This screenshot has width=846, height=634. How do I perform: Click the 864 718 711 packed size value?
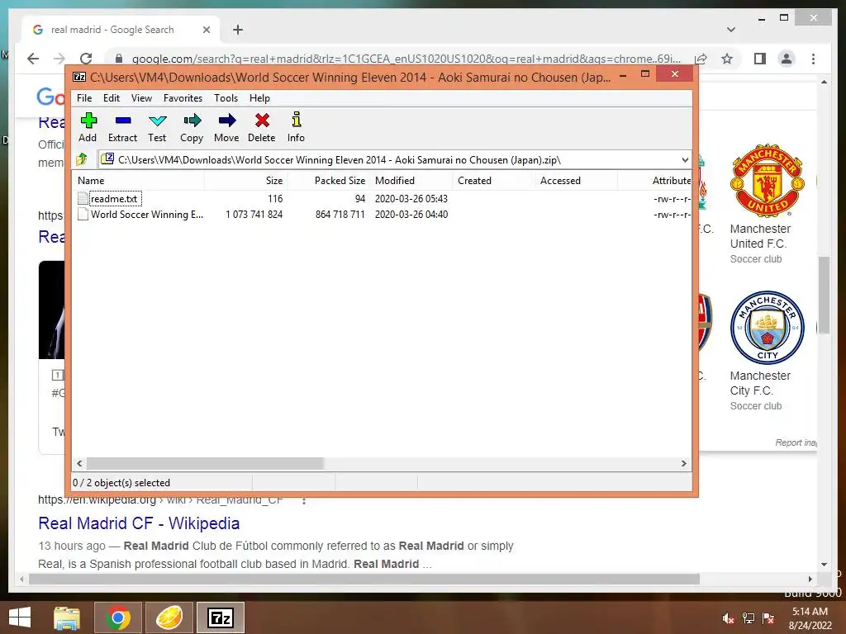point(340,214)
